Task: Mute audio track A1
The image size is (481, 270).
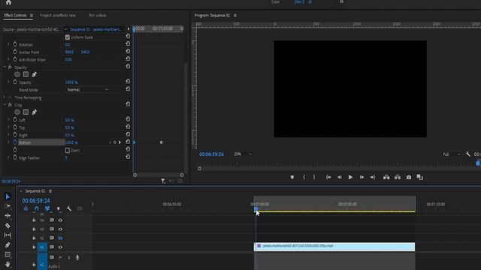Action: coord(60,258)
